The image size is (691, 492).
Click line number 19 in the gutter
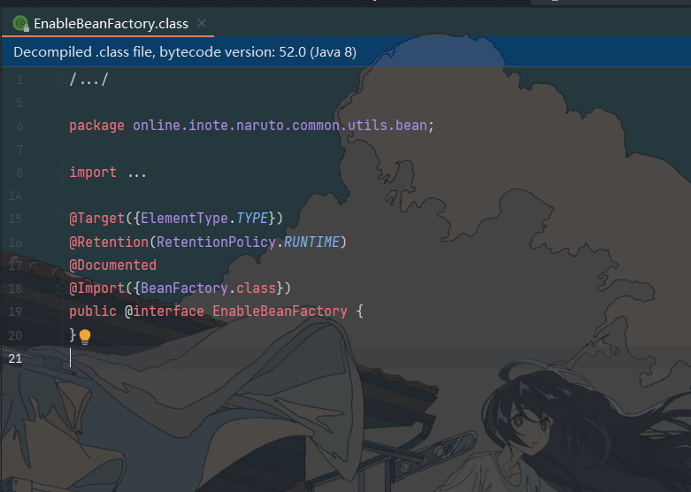click(15, 311)
